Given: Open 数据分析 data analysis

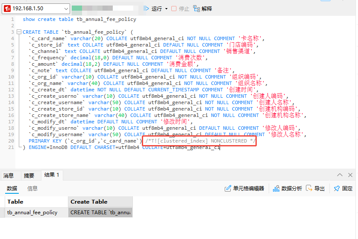Looking at the screenshot, I should (x=287, y=188).
